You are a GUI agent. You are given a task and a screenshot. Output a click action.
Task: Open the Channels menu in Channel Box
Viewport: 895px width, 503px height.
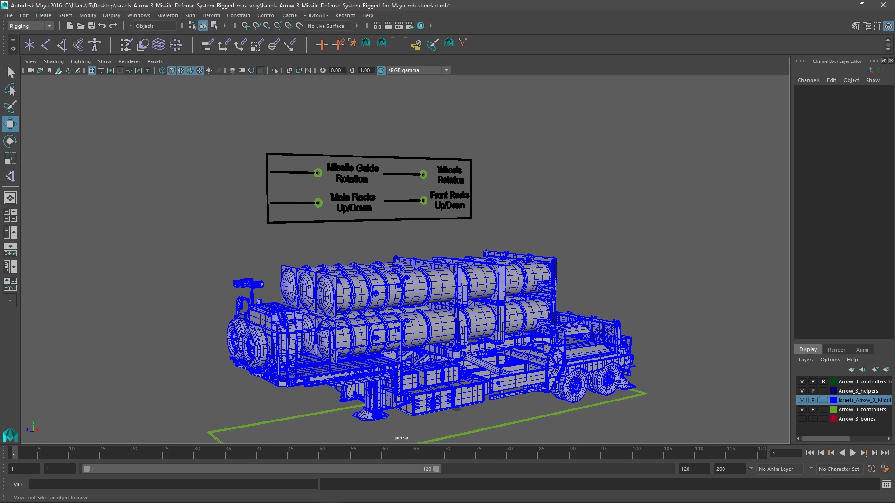click(808, 80)
